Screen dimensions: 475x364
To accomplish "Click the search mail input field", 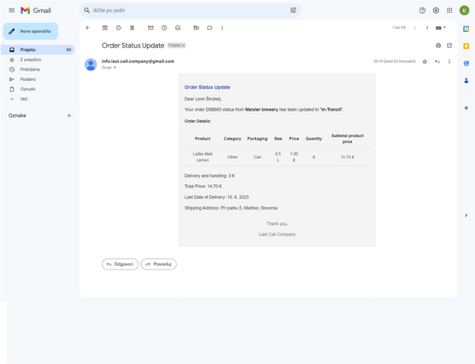I will [x=190, y=10].
